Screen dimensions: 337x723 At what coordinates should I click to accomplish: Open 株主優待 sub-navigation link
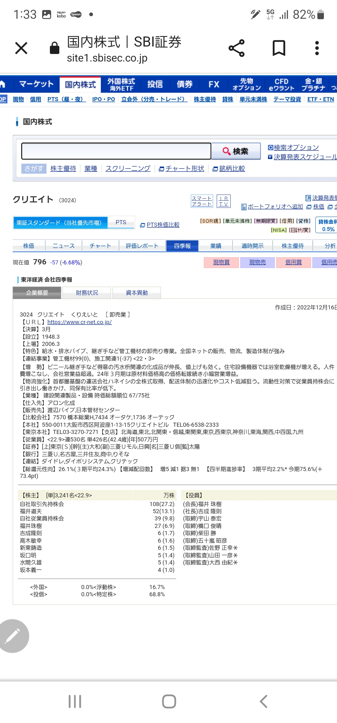(205, 99)
